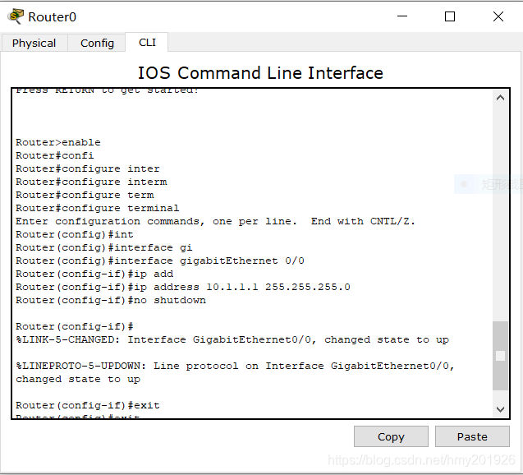Click the scrollbar up arrow in CLI
523x475 pixels.
tap(500, 98)
